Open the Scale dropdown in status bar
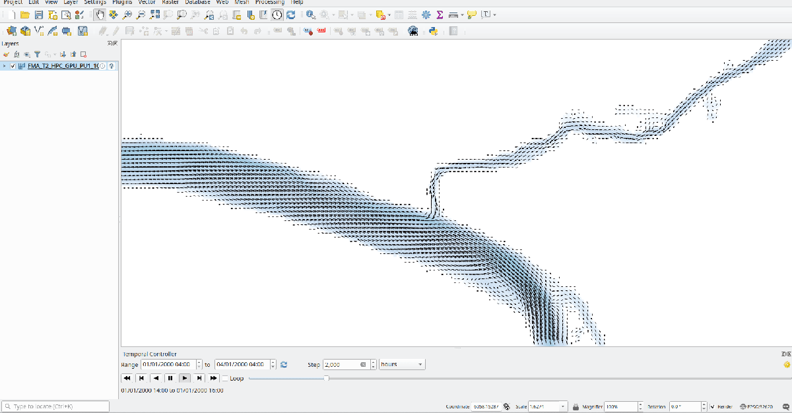The width and height of the screenshot is (792, 413). tap(563, 406)
